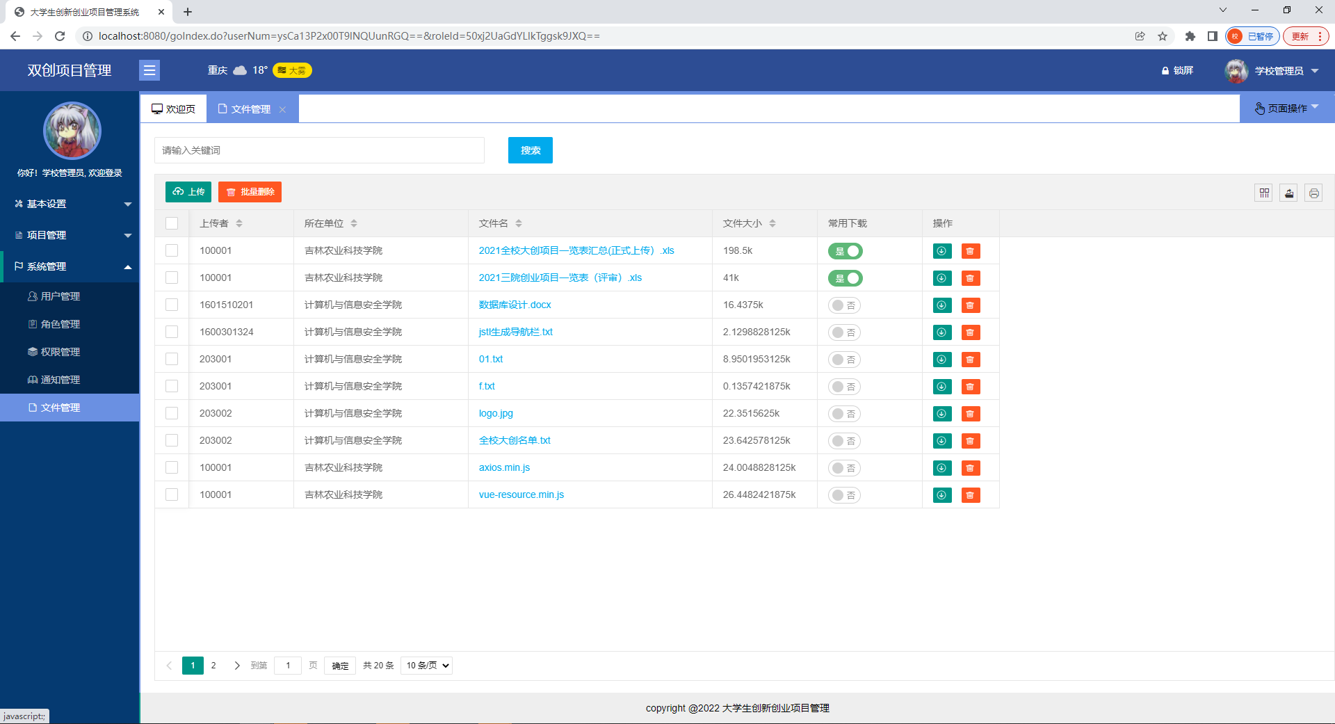Delete the 2021三院创业项目一览表 file
Image resolution: width=1335 pixels, height=724 pixels.
click(971, 278)
